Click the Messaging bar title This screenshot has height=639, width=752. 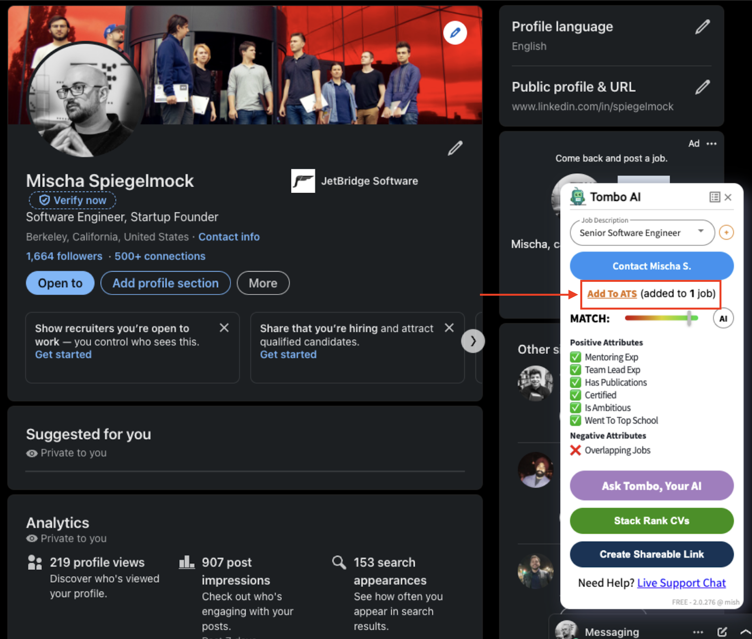612,632
